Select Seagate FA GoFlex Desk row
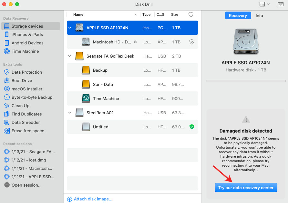 (x=132, y=56)
